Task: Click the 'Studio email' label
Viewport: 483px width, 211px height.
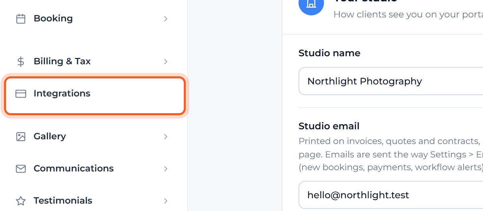Action: point(329,126)
